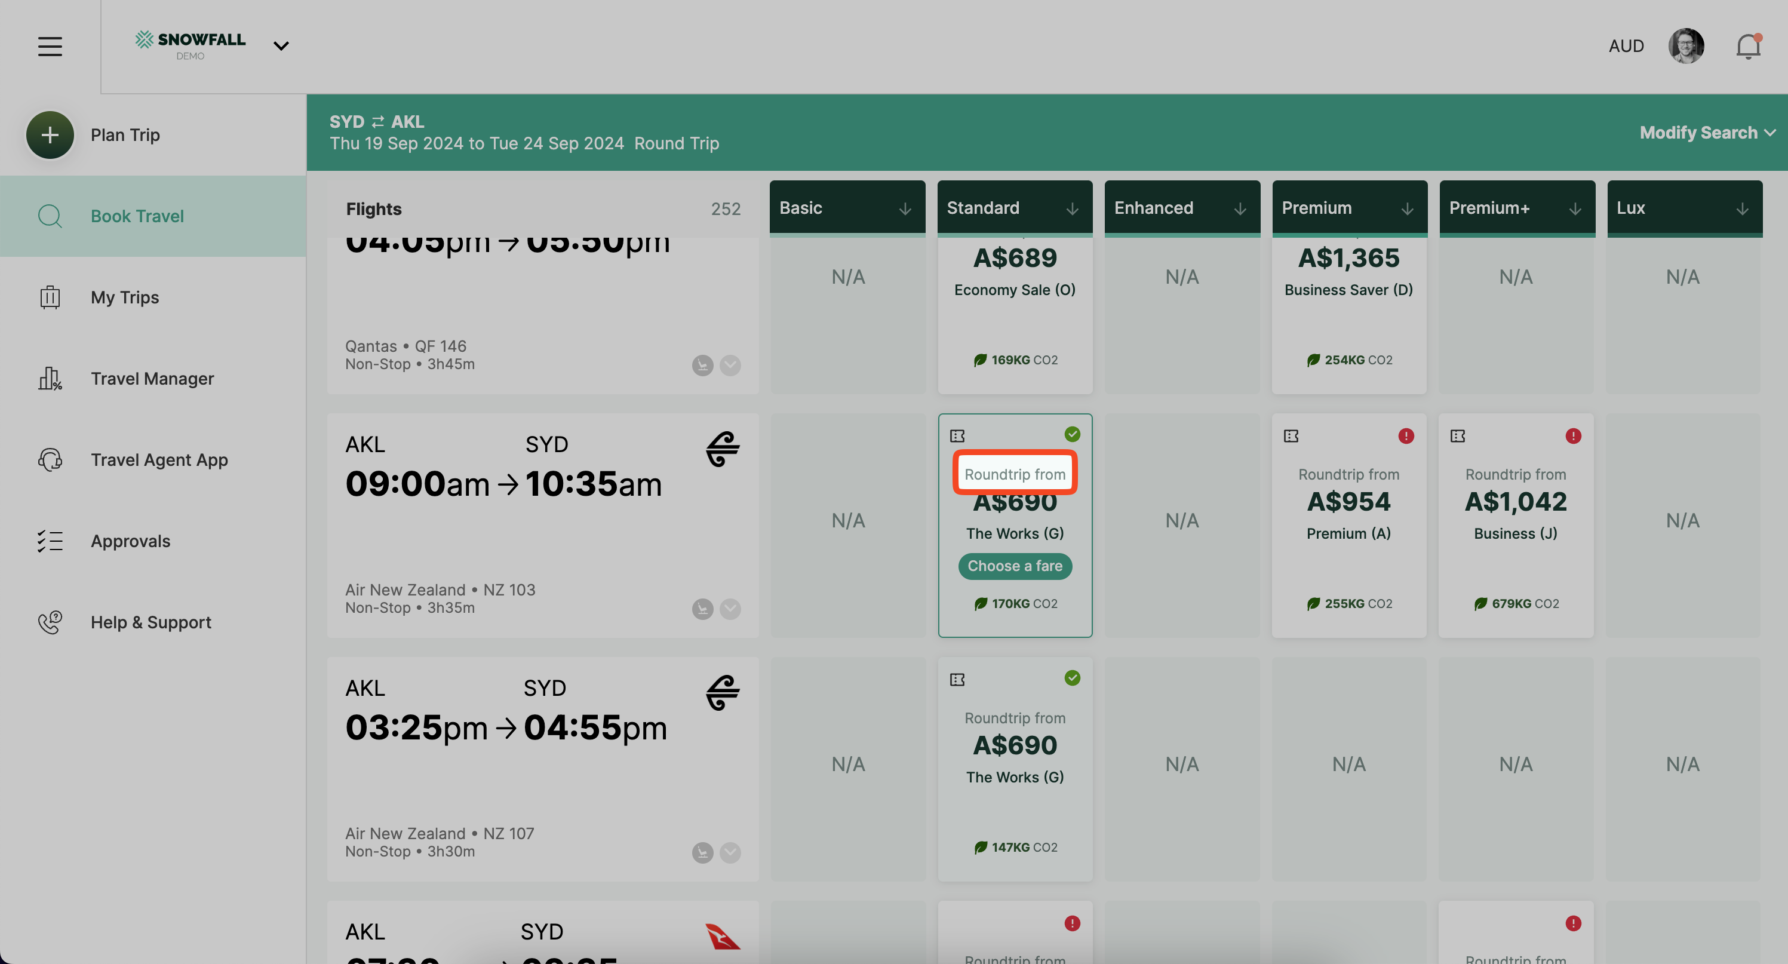Select Qantas QF 146 Business Saver A$1,365 fare
Viewport: 1788px width, 964px height.
(1348, 316)
